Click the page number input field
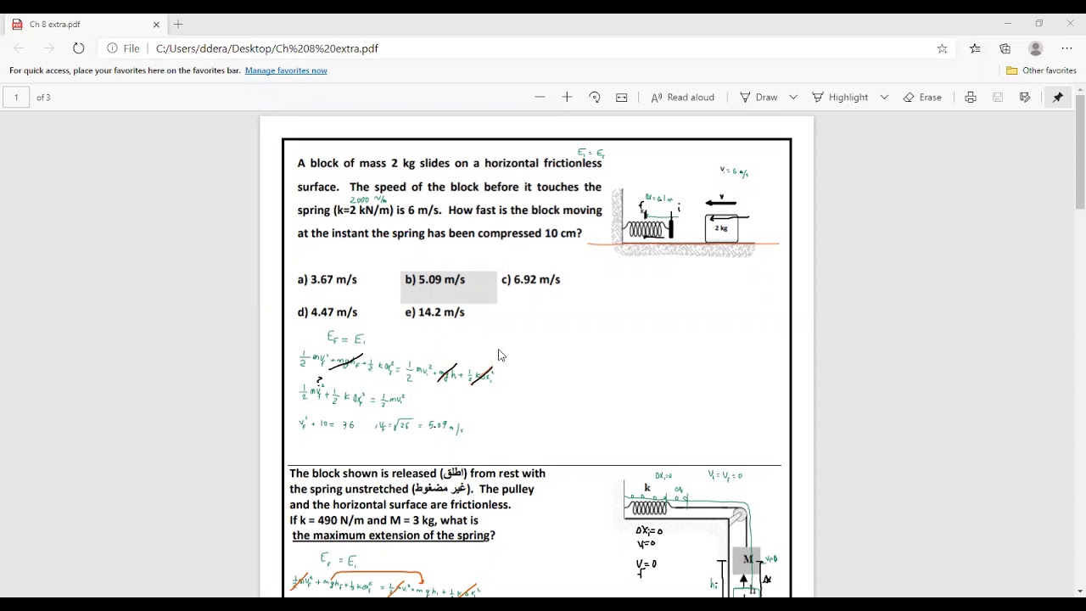 (16, 98)
